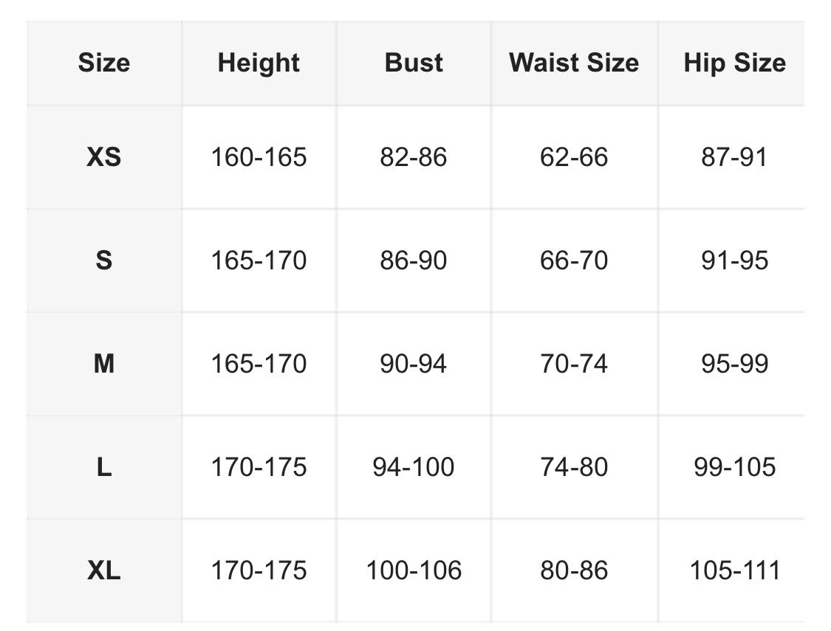Viewport: 831px width, 631px height.
Task: Select the 105-111 hip cell
Action: pyautogui.click(x=734, y=570)
